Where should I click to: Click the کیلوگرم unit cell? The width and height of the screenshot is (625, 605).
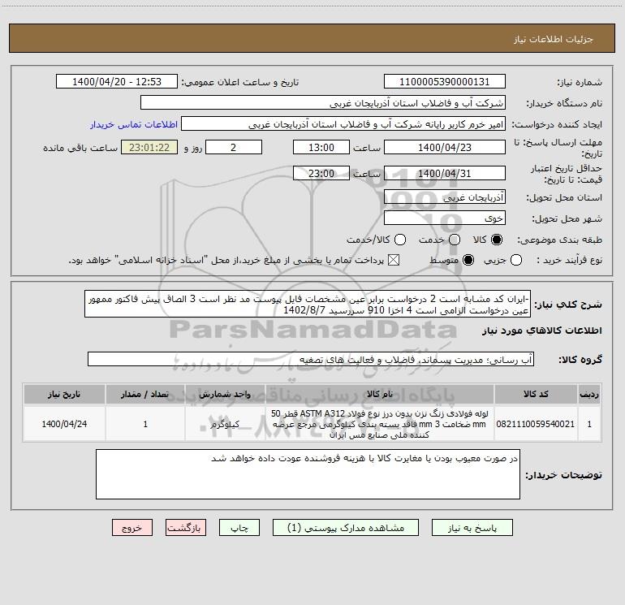tap(225, 424)
